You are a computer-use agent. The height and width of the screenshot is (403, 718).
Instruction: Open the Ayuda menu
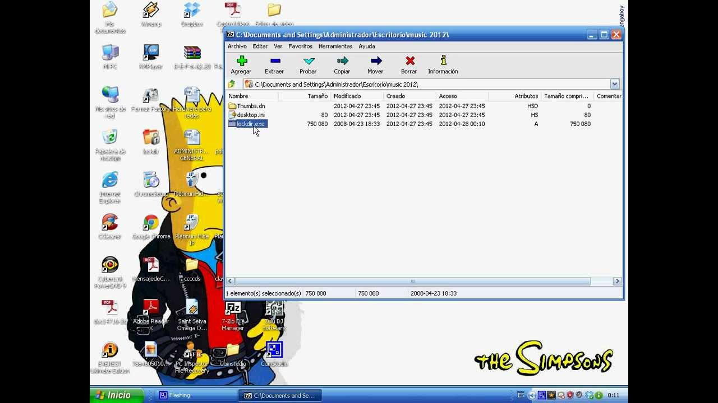[366, 46]
